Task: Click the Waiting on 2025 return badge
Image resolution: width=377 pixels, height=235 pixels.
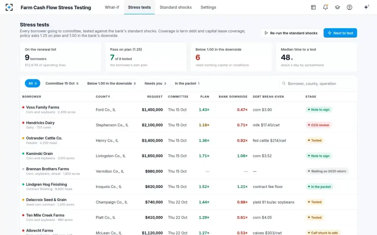Action: [327, 171]
